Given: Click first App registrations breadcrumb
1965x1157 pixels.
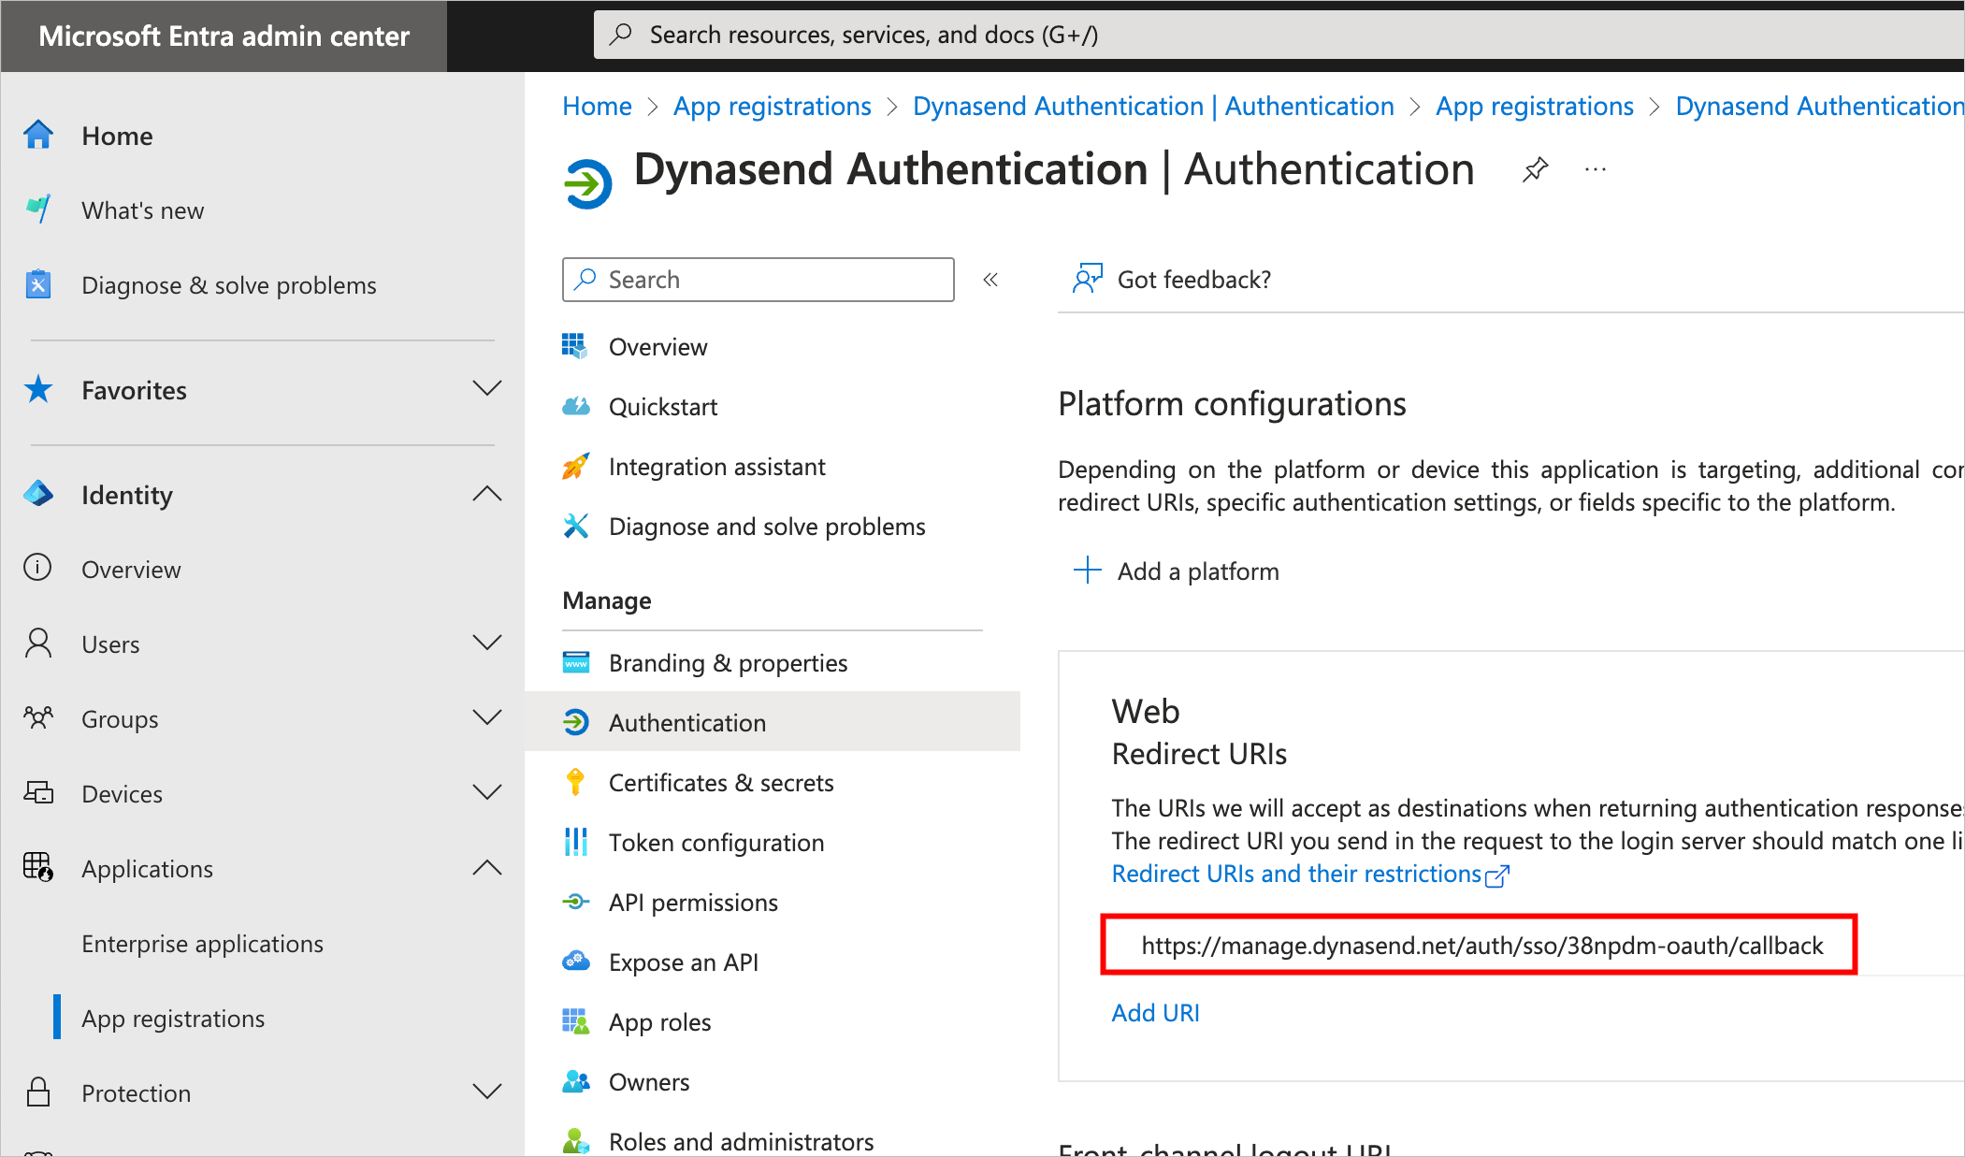Looking at the screenshot, I should 773,107.
